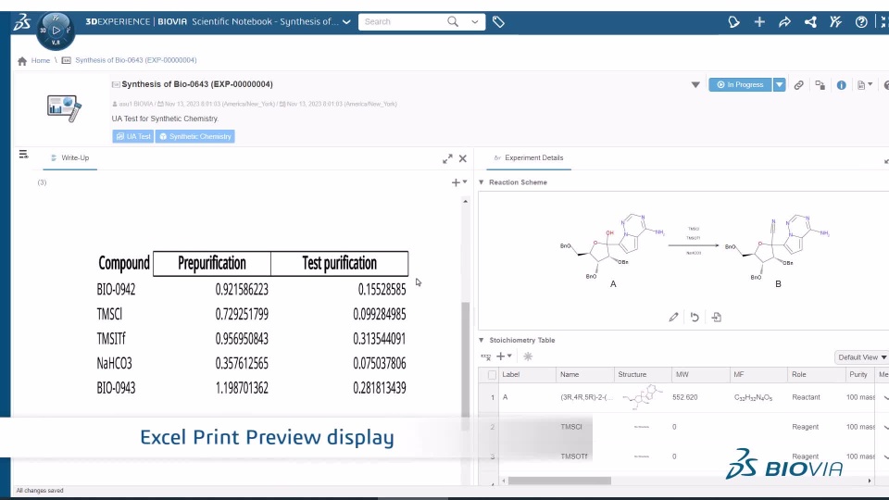
Task: Click the tag icon beside search
Action: [498, 22]
